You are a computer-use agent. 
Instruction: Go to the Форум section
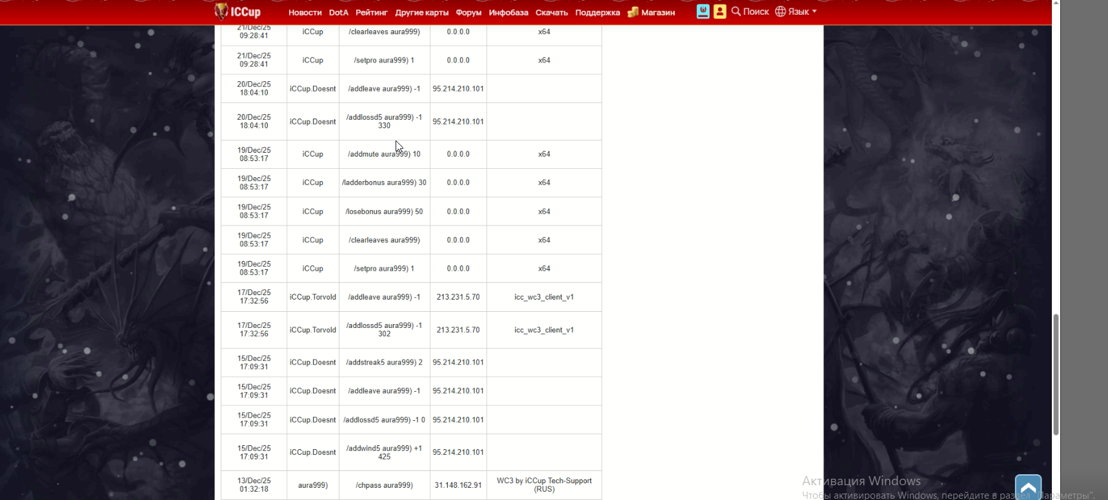point(468,12)
